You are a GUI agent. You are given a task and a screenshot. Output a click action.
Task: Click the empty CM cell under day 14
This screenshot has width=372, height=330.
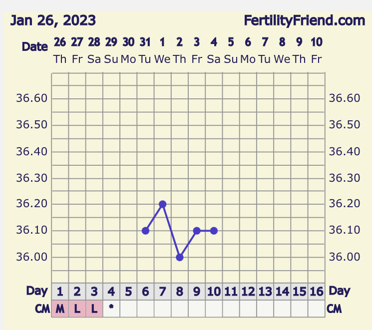(282, 309)
